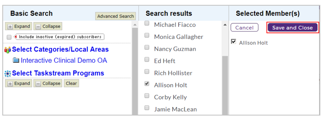325x121 pixels.
Task: Click the red arrow on inactive subscribers label
Action: [16, 37]
